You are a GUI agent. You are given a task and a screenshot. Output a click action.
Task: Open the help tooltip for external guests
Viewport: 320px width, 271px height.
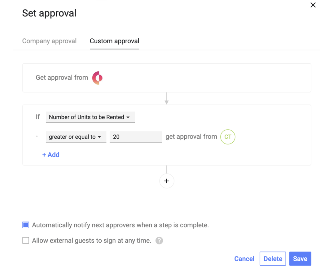click(159, 240)
